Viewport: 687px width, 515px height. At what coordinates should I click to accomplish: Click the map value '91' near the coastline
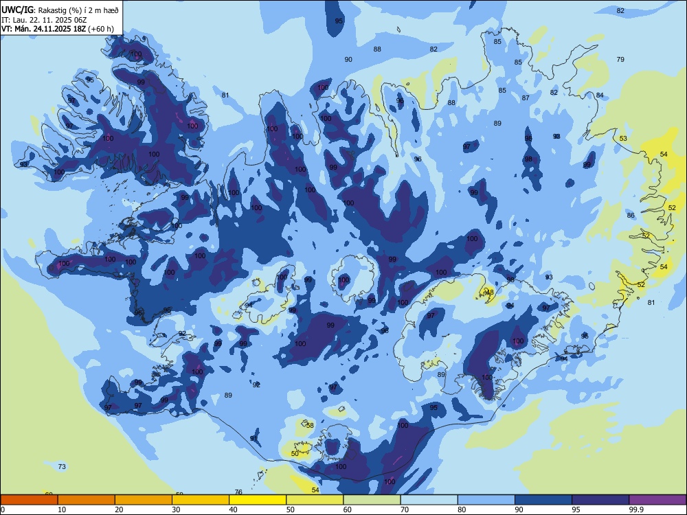254,438
